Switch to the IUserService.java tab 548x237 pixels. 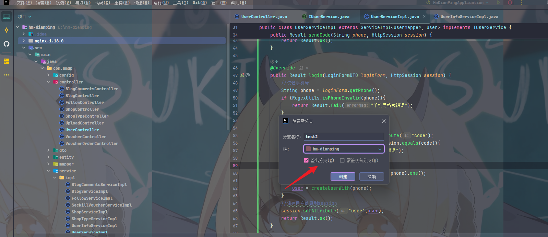click(x=329, y=16)
